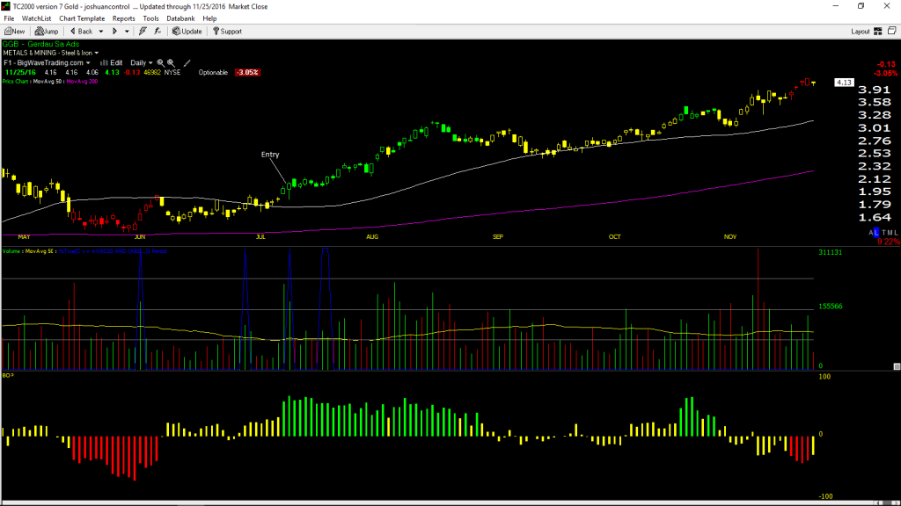Viewport: 901px width, 506px height.
Task: Click the first magnifier zoom icon
Action: tap(161, 62)
